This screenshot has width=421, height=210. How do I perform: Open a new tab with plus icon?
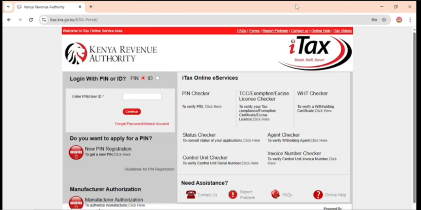91,7
